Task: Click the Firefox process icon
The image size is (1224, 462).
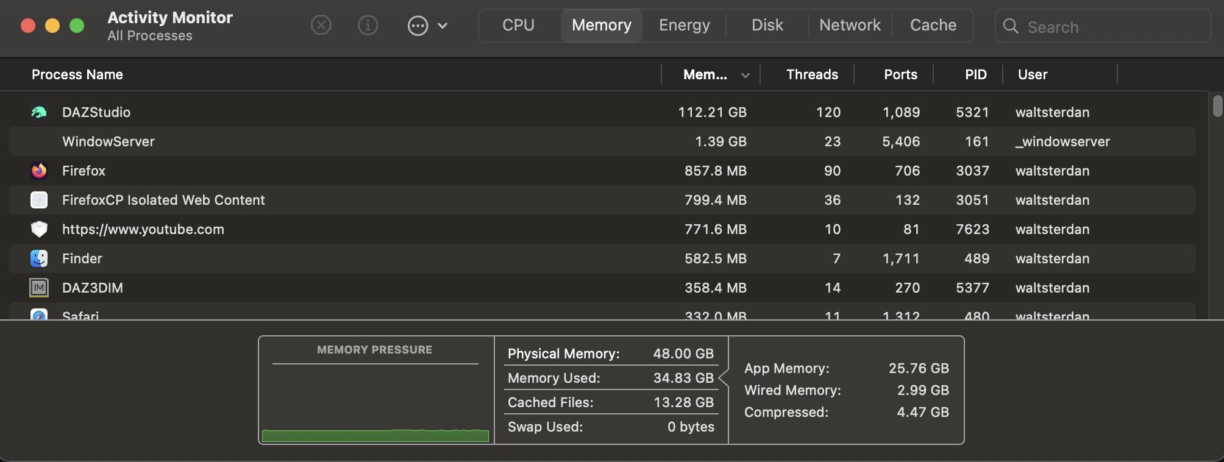Action: [39, 171]
